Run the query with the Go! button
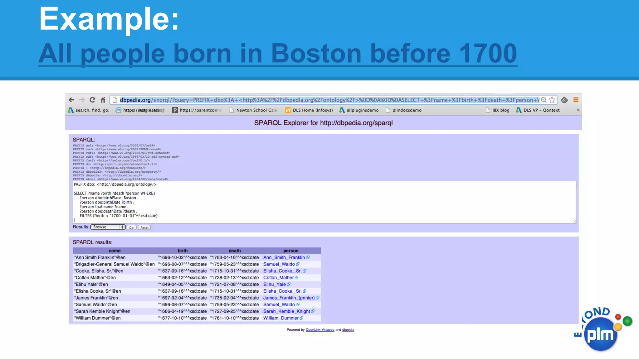 point(131,227)
